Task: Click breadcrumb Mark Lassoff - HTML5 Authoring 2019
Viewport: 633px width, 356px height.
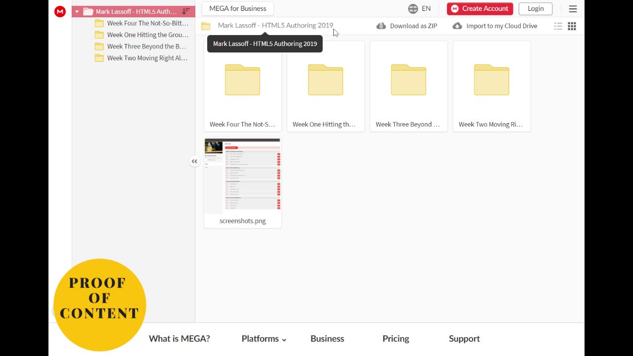Action: pyautogui.click(x=275, y=26)
